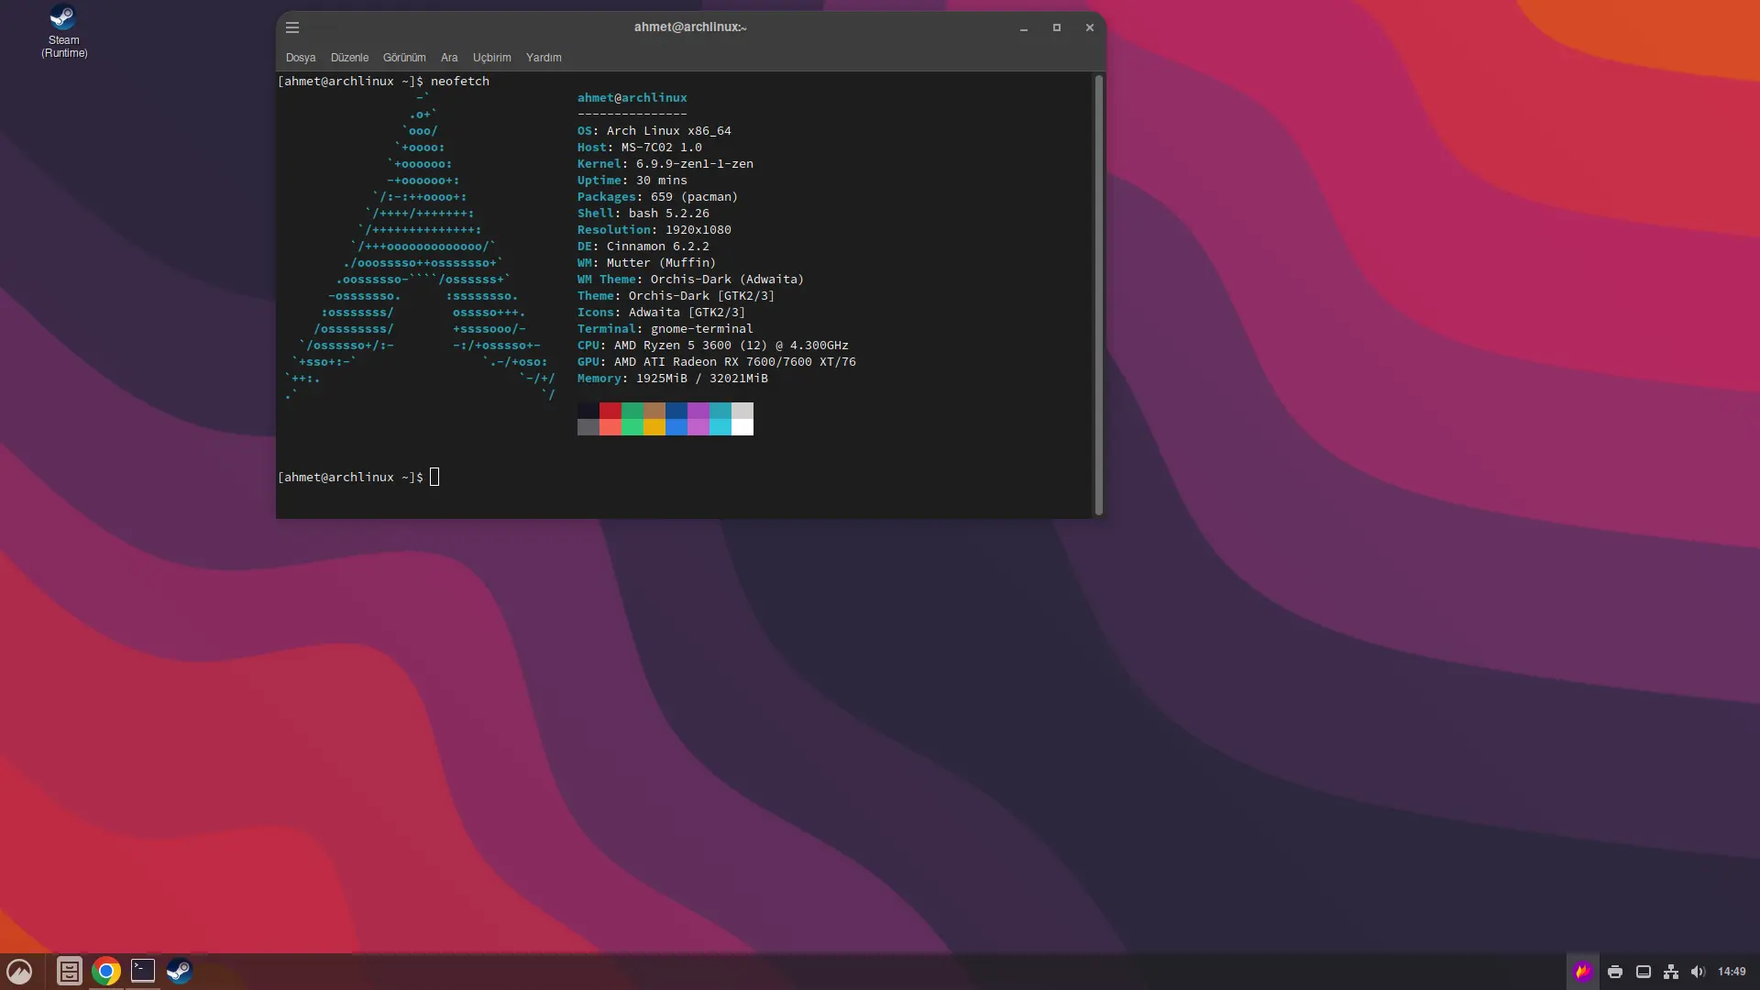The height and width of the screenshot is (990, 1760).
Task: Close the gnome-terminal window
Action: coord(1090,27)
